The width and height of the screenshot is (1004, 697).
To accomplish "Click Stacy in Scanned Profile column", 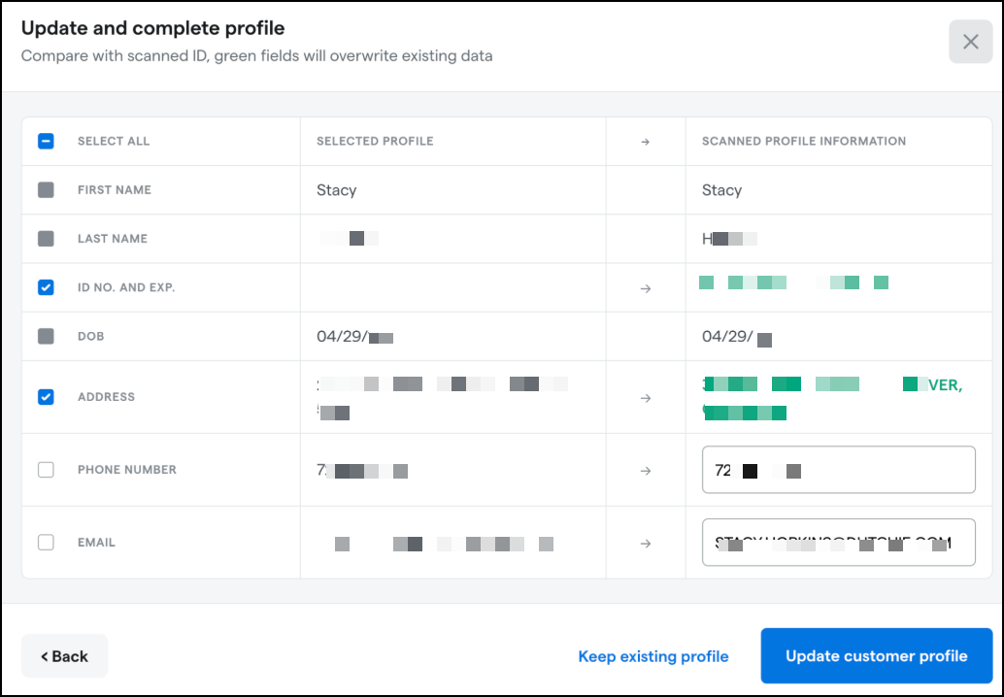I will (721, 190).
